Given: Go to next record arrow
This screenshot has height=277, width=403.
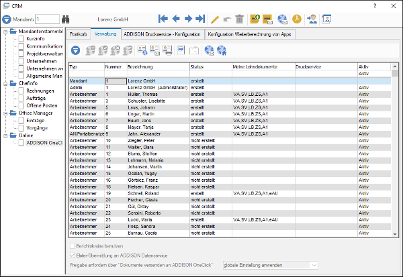Looking at the screenshot, I should pos(188,19).
